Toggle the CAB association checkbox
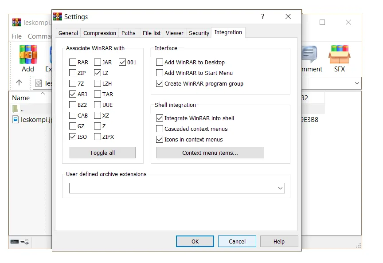 (73, 115)
